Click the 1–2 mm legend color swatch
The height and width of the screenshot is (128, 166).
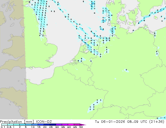(x=16, y=125)
